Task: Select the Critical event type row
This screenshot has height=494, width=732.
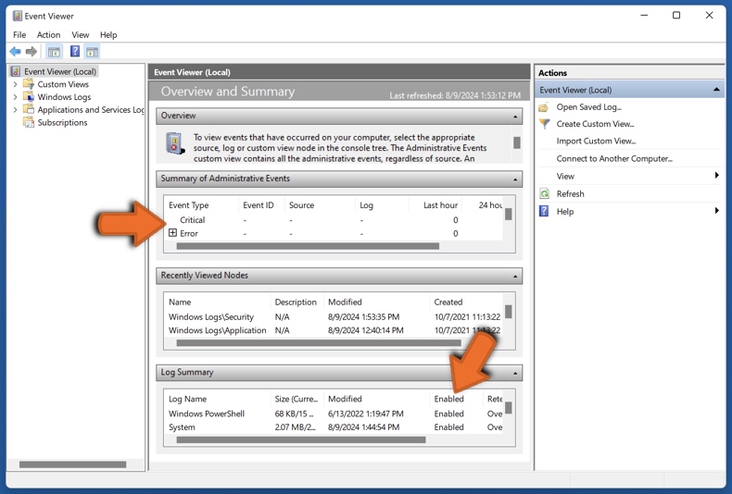Action: click(x=333, y=220)
